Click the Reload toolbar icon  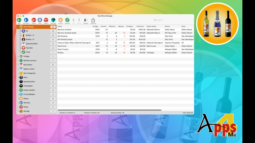[67, 20]
